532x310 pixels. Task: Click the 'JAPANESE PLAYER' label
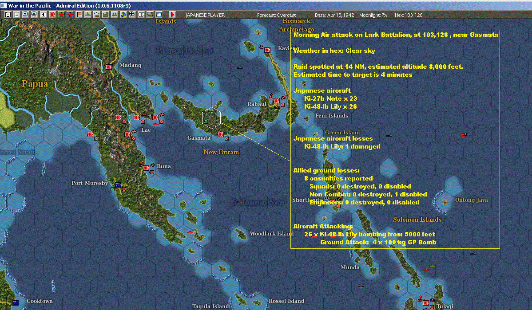pyautogui.click(x=205, y=15)
